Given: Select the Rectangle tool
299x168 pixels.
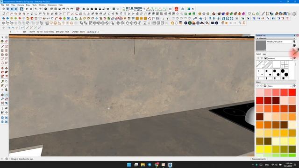Looking at the screenshot, I should (x=2, y=51).
